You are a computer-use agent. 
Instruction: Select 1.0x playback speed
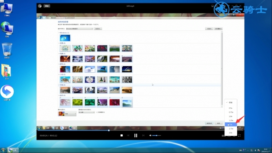(x=231, y=116)
